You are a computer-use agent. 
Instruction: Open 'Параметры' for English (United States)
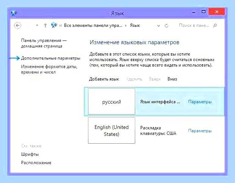[x=200, y=131]
